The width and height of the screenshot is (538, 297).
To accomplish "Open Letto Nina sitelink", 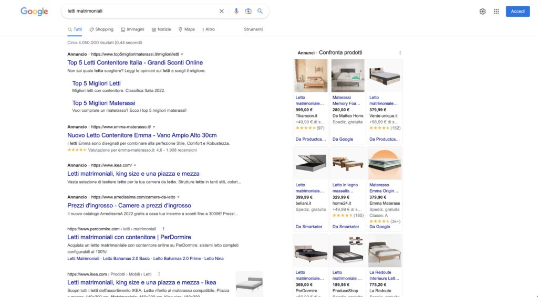I will (214, 259).
